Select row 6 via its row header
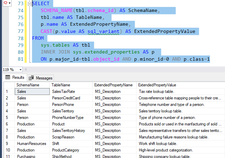 coord(9,124)
